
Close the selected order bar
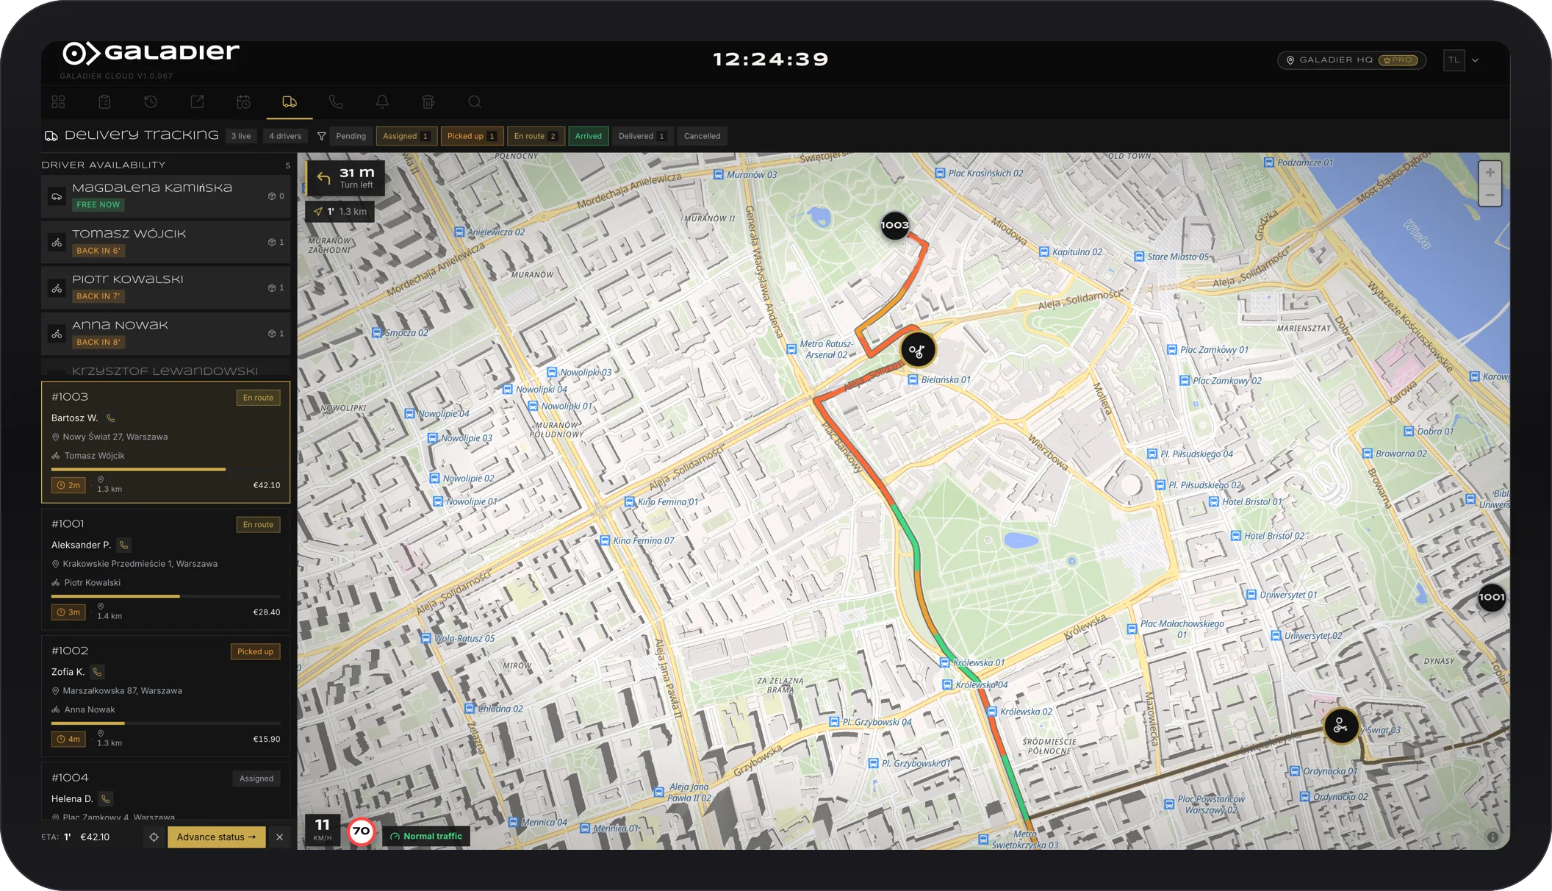280,837
